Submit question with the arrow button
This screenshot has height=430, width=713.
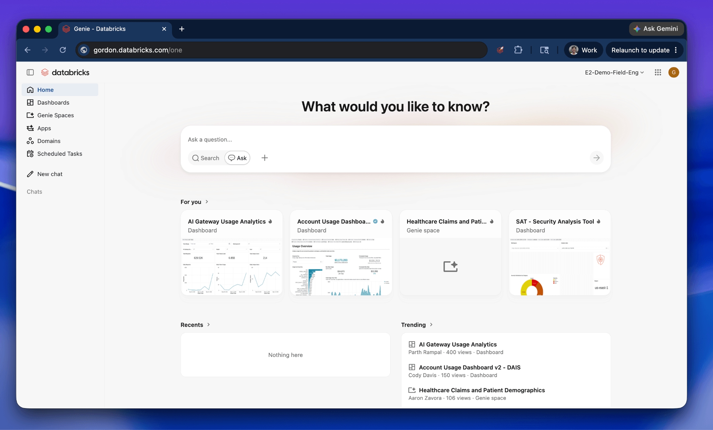[x=596, y=158]
